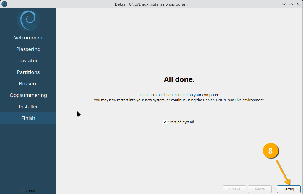The image size is (303, 194).
Task: Click the disabled Neste button
Action: (260, 189)
